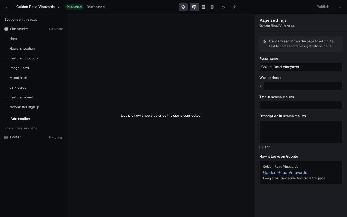347x217 pixels.
Task: Click the '0 / 155' character counter
Action: (x=265, y=147)
